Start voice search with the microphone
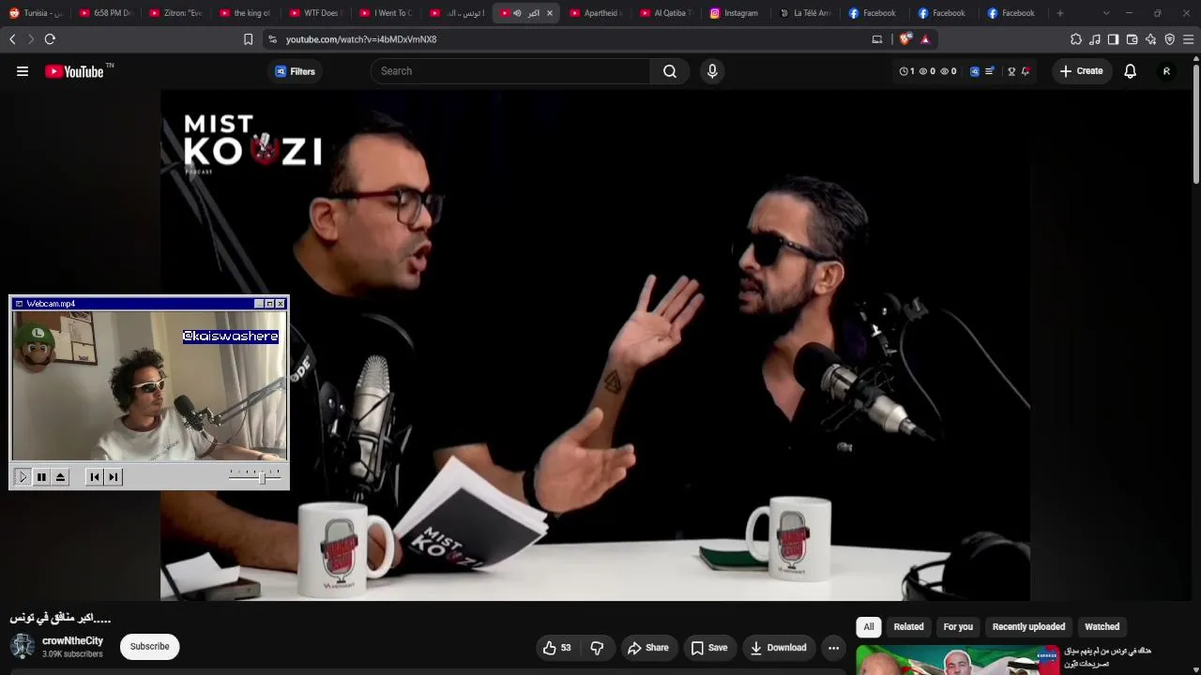This screenshot has width=1201, height=675. tap(712, 71)
